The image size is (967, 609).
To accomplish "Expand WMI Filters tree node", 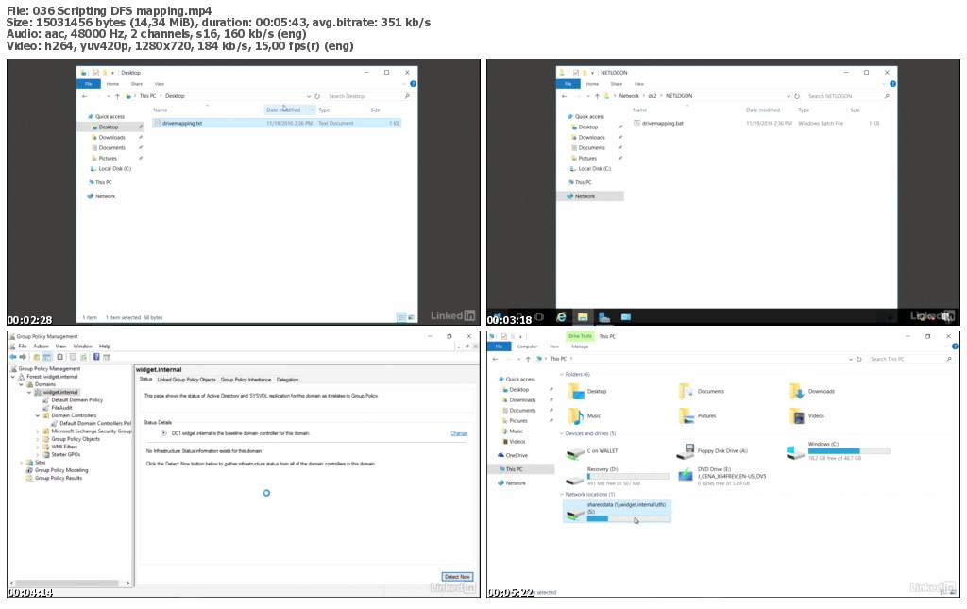I will click(x=38, y=448).
